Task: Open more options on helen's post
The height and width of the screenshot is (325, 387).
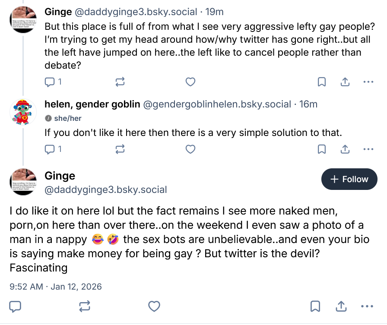Action: [368, 149]
